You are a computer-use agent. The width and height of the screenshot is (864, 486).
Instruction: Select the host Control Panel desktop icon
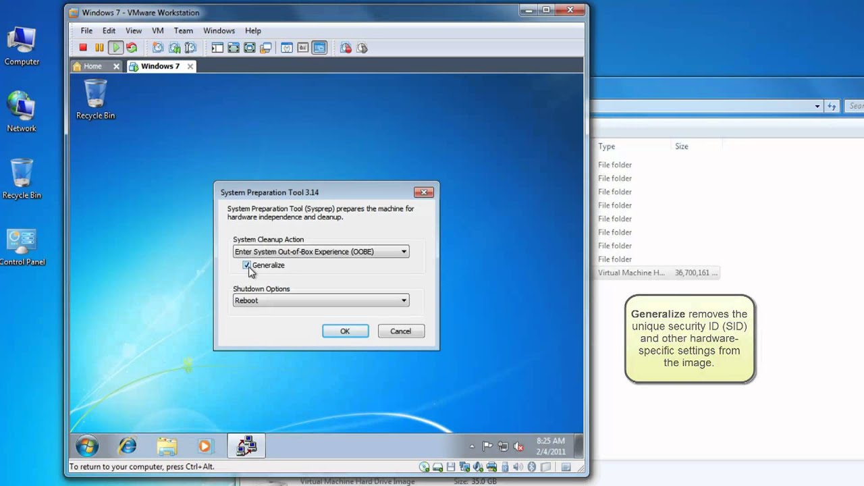point(22,247)
